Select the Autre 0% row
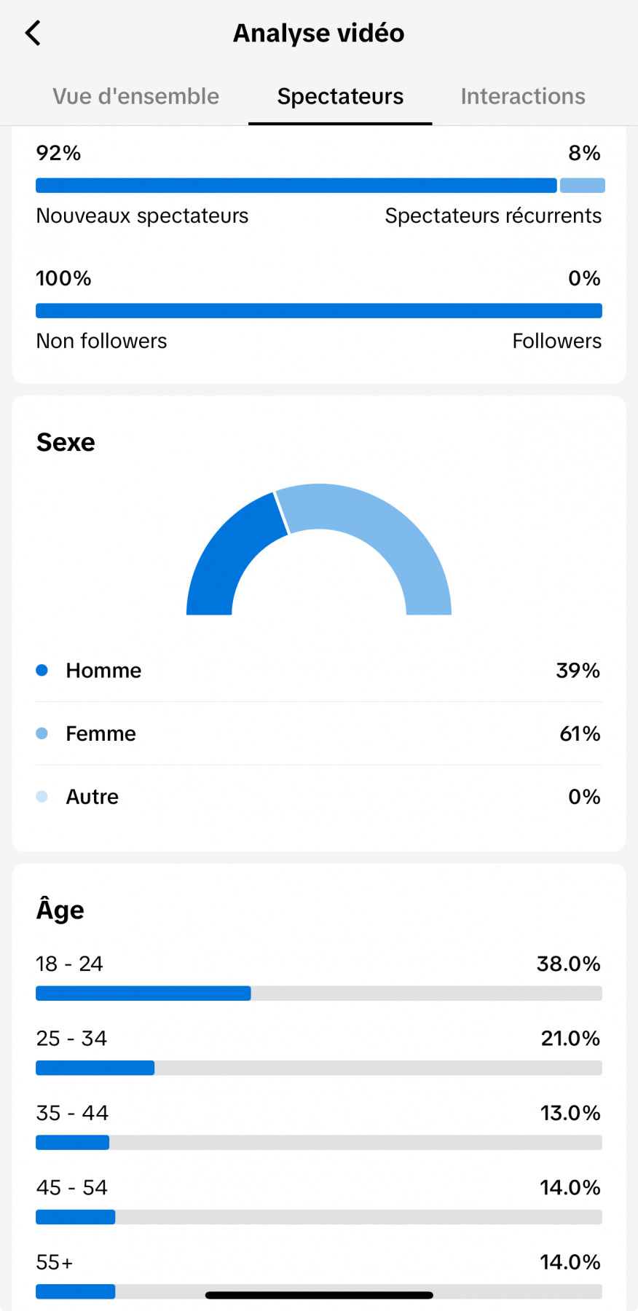 pyautogui.click(x=319, y=797)
